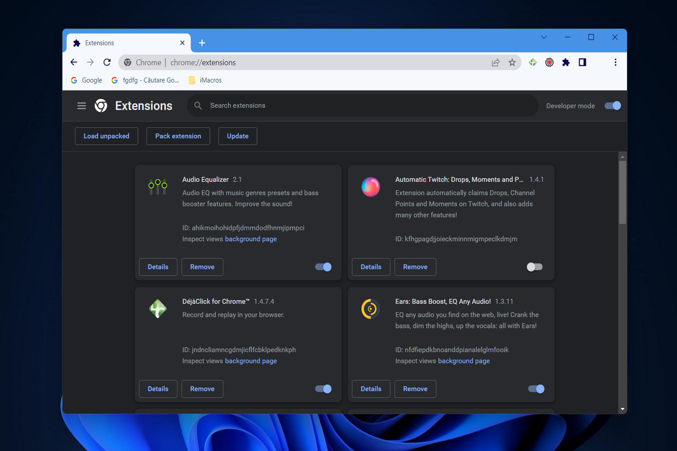Screen dimensions: 677x451
Task: Open the Google bookmark
Action: (x=86, y=80)
